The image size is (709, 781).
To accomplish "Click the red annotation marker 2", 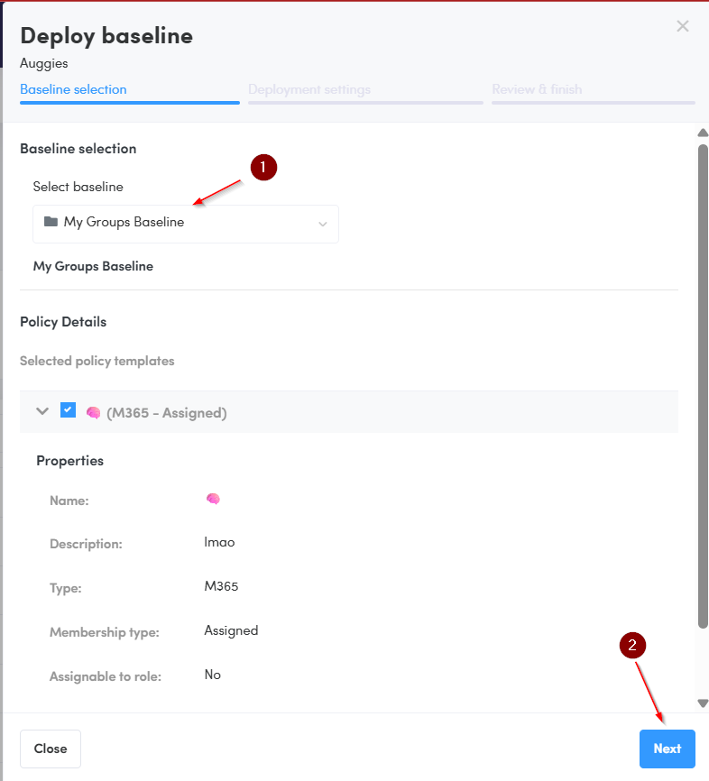I will tap(632, 645).
